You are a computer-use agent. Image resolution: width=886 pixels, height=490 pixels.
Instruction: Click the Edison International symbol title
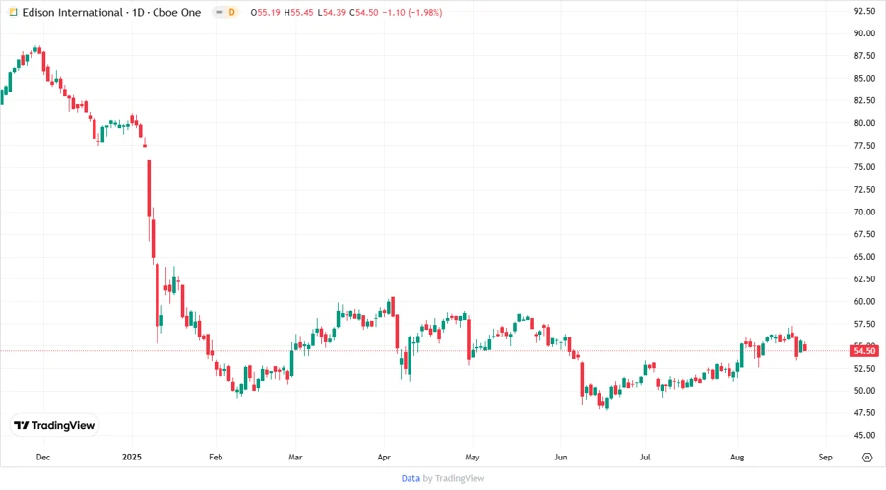(111, 13)
